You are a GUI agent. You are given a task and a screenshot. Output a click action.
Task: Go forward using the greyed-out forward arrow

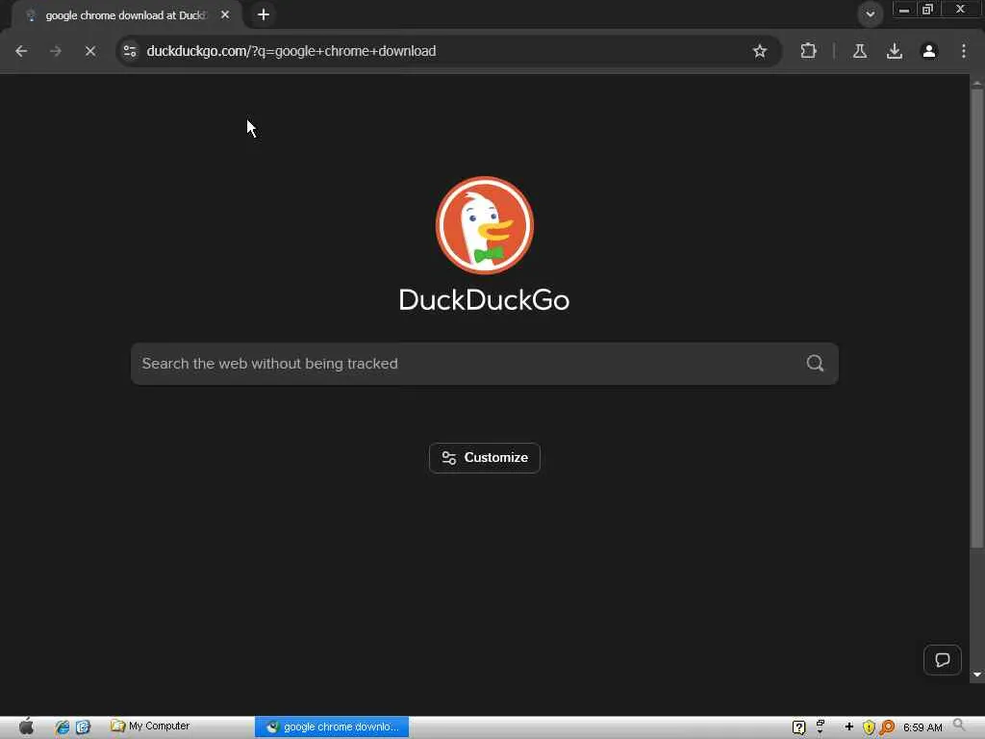coord(56,51)
